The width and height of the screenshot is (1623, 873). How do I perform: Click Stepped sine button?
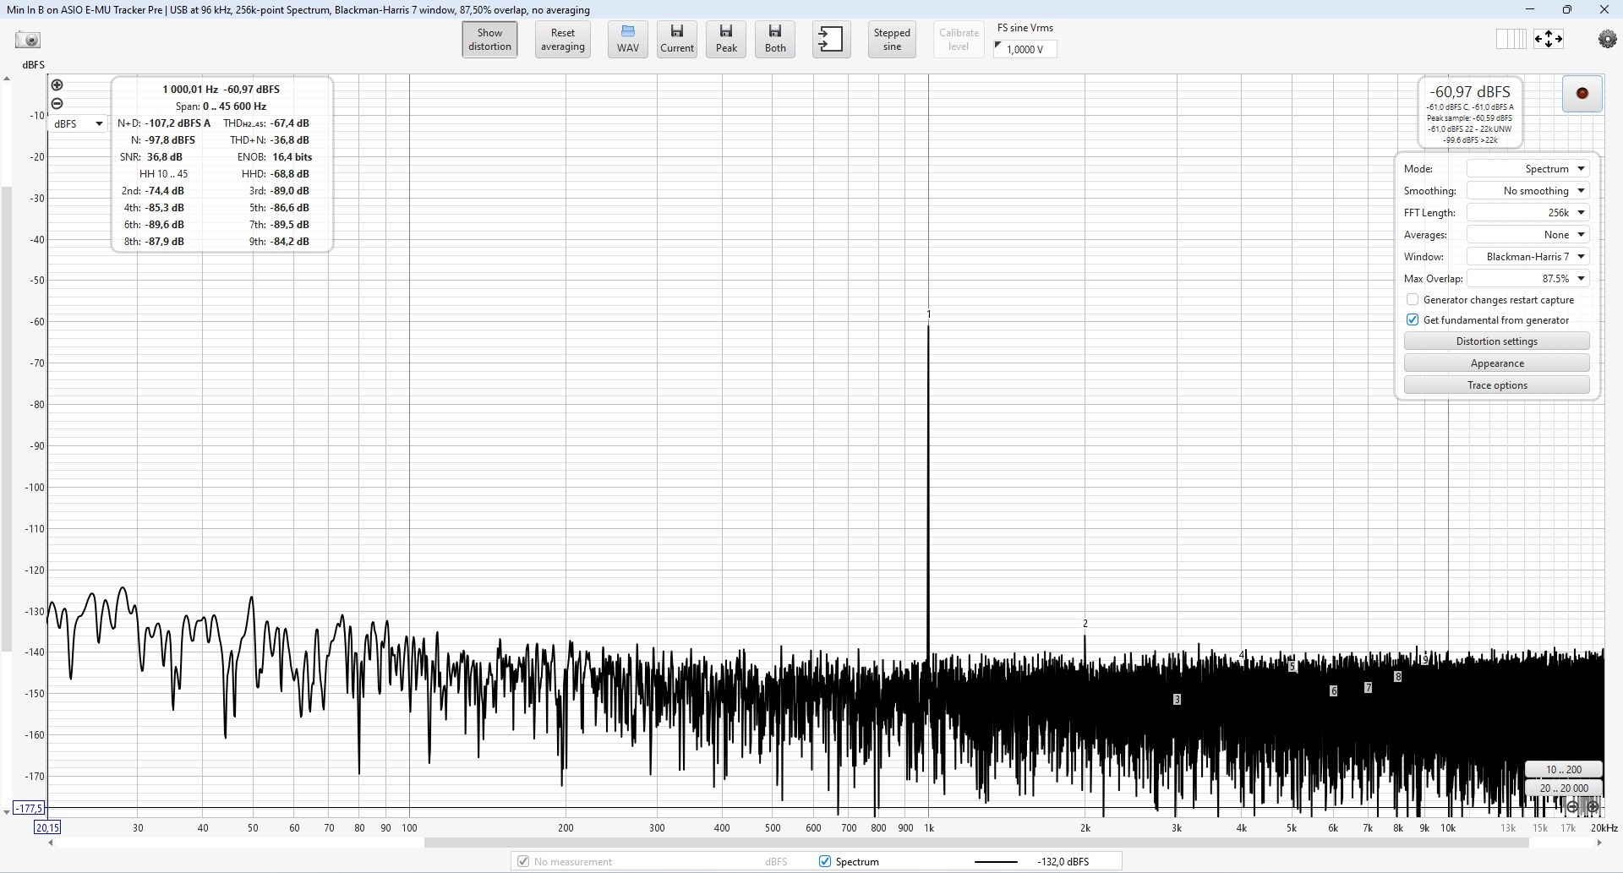coord(892,39)
